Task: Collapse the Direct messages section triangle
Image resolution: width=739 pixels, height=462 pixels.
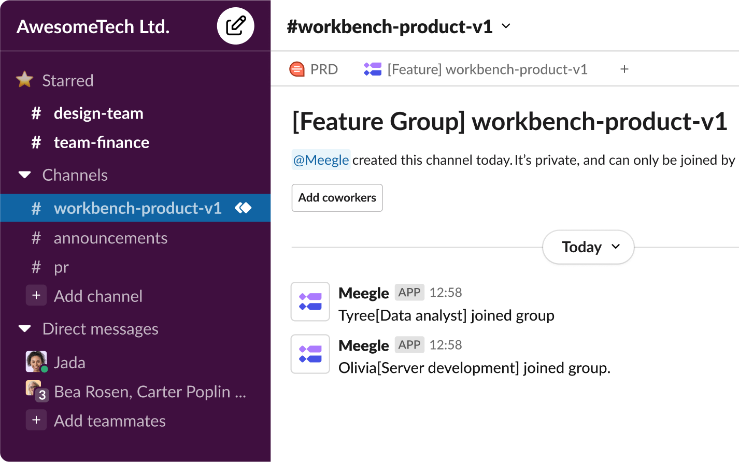Action: tap(24, 328)
